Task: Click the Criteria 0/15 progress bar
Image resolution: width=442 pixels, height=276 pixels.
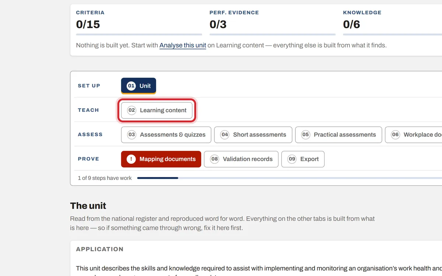Action: point(139,35)
